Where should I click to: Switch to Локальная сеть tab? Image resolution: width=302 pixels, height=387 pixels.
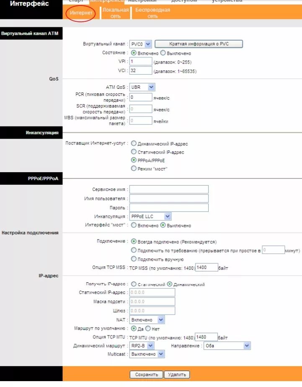coord(116,13)
